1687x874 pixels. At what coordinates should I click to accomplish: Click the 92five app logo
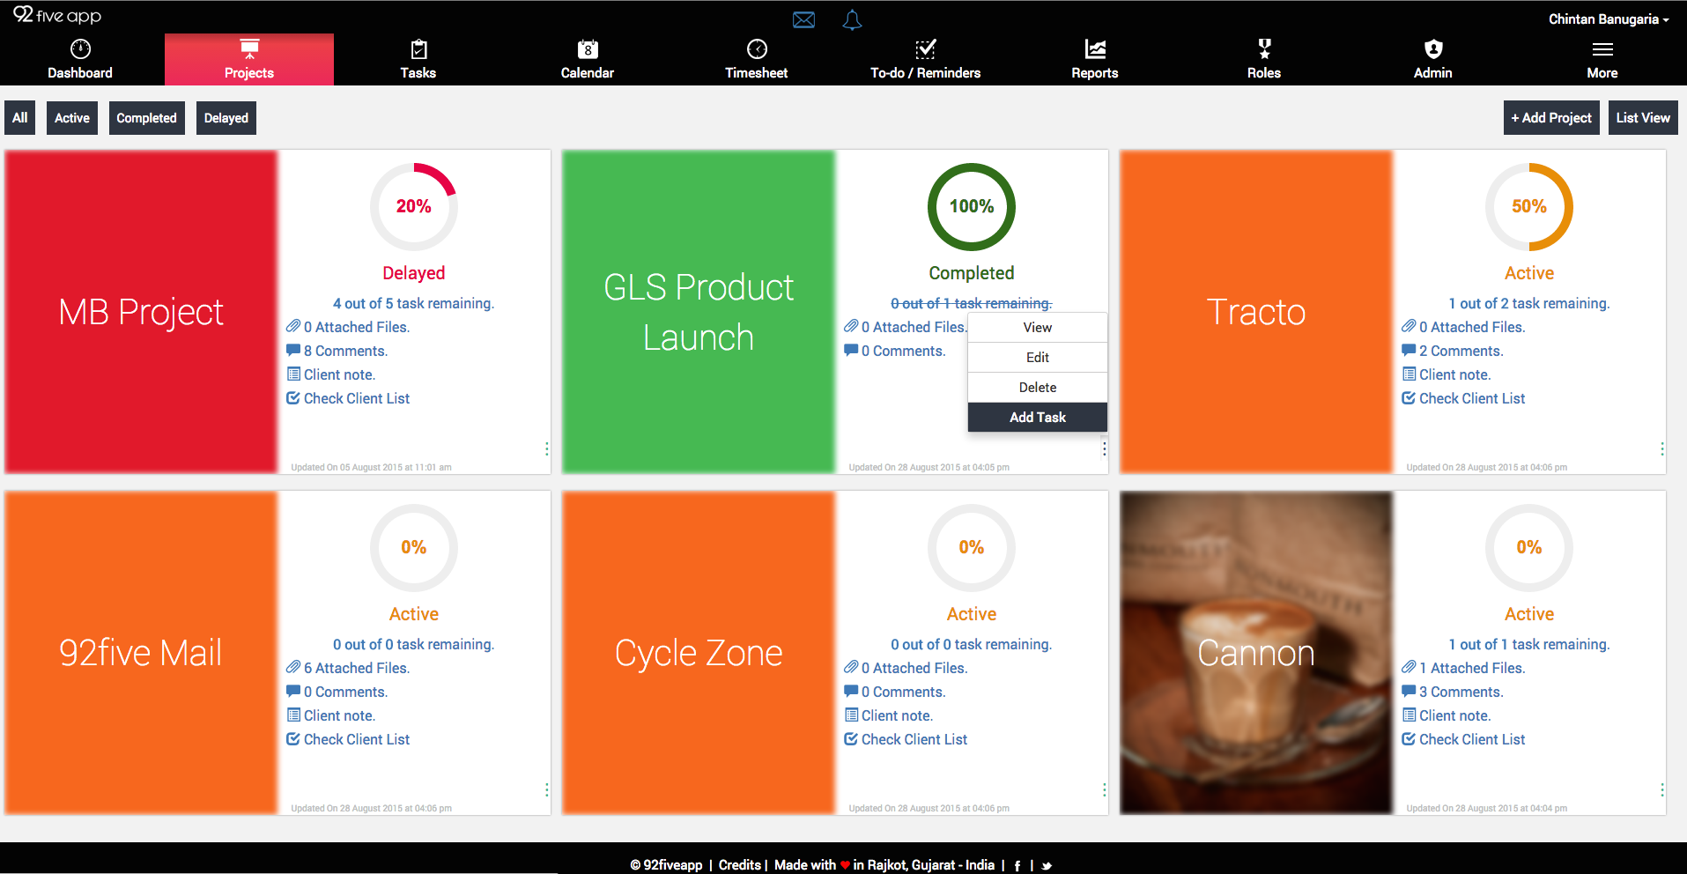click(x=57, y=16)
